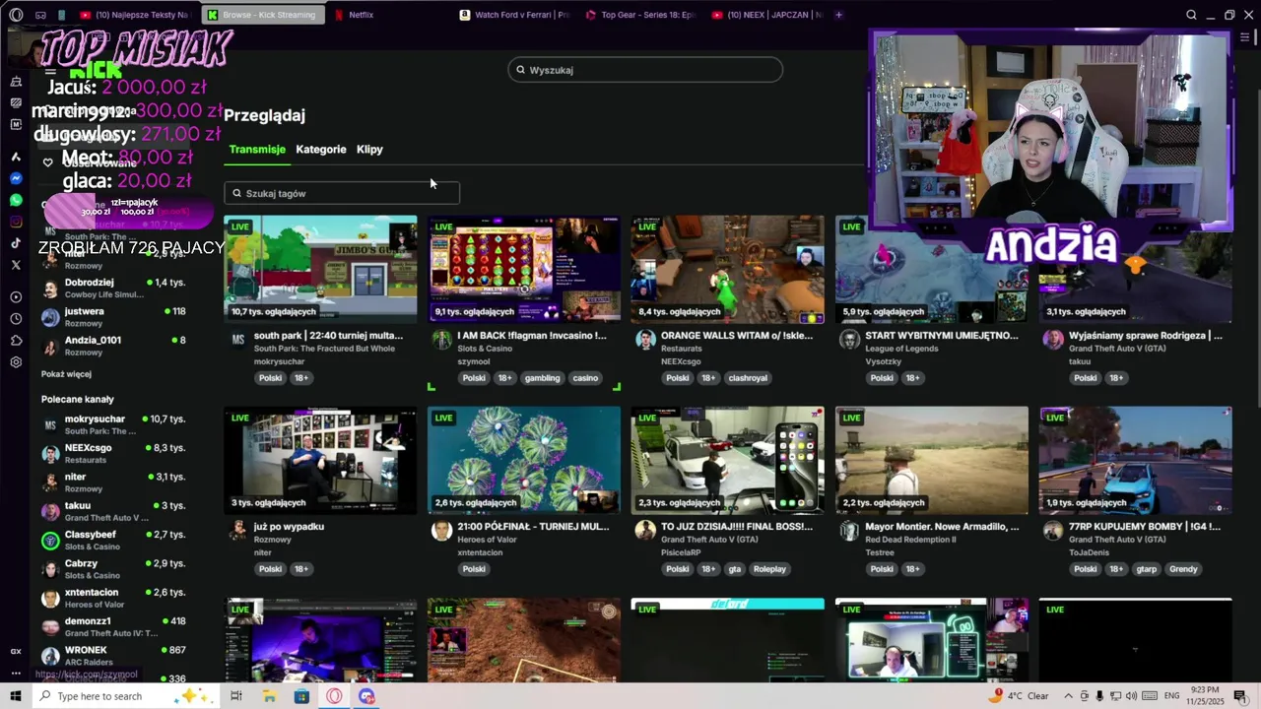Open 'Mayor Montier. Nowe Armadillo' stream title

coord(942,527)
